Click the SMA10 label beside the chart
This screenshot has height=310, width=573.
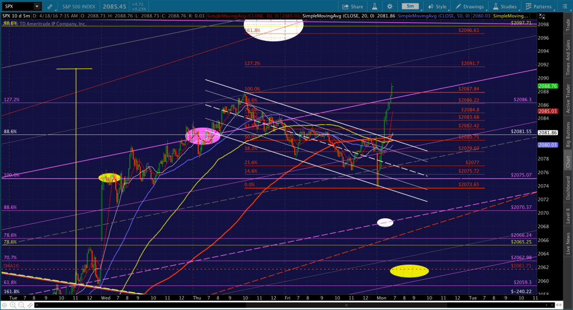point(11,266)
